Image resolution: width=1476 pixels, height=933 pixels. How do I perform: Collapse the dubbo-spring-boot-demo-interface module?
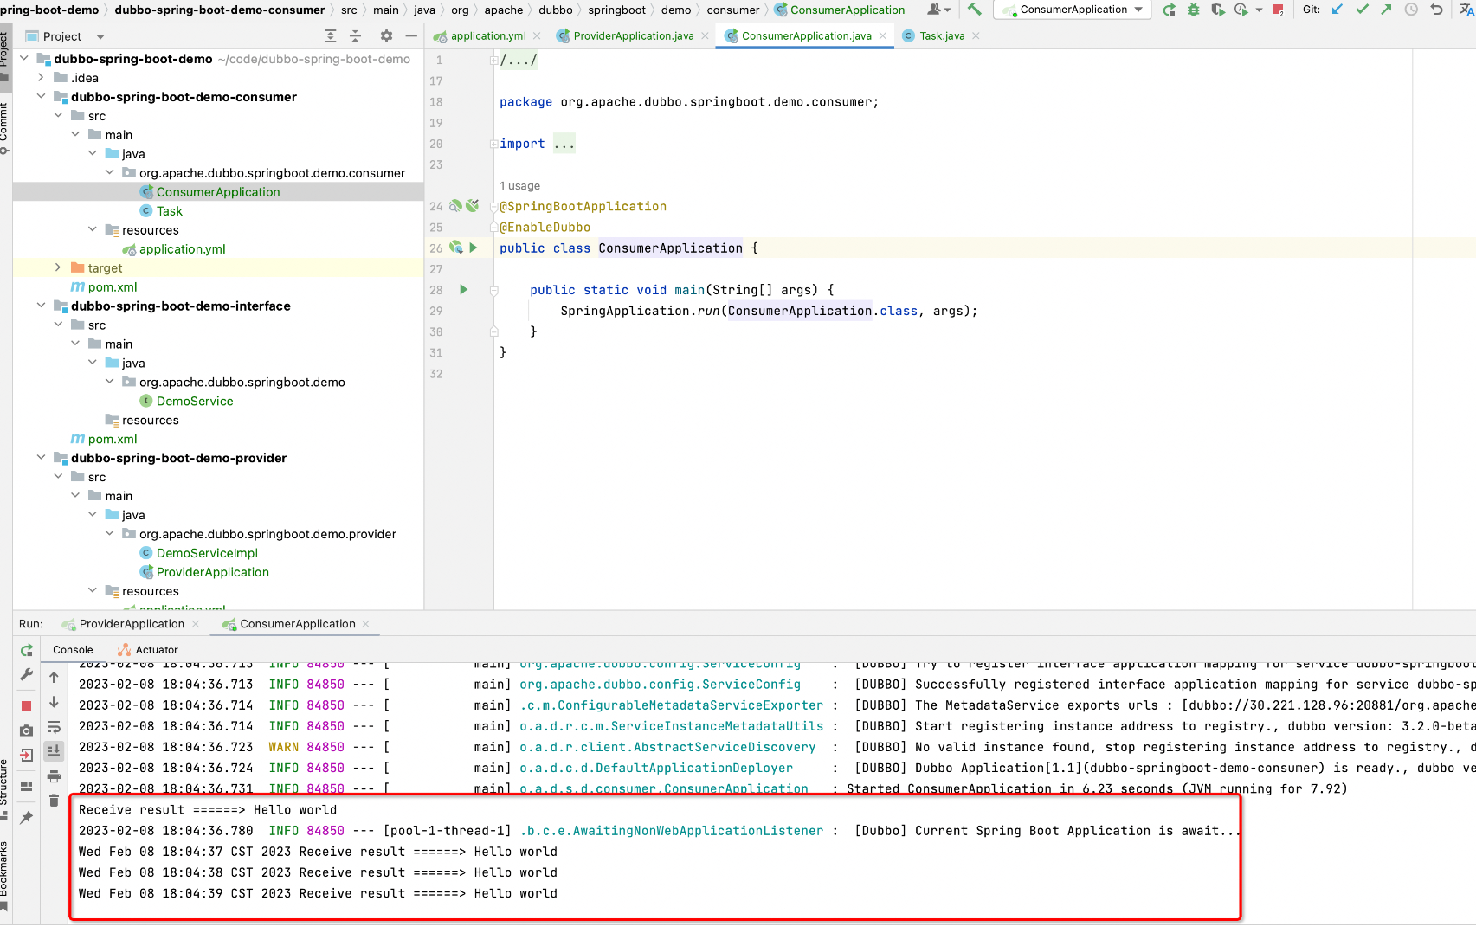pyautogui.click(x=41, y=306)
